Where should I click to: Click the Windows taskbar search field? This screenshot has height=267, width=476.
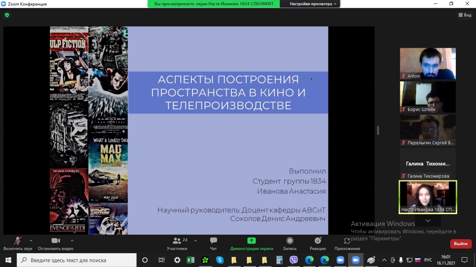pos(76,260)
